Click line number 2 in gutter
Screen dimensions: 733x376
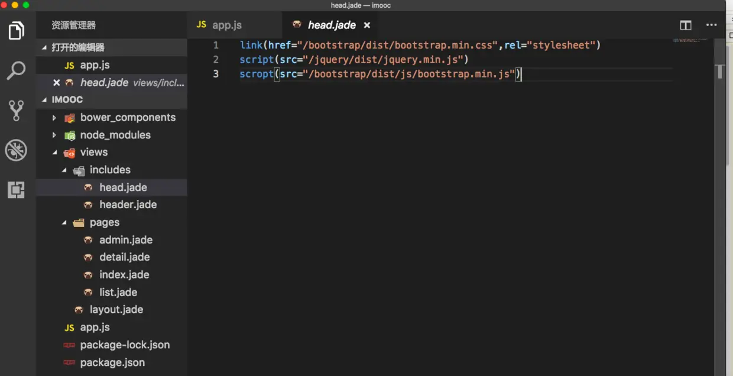216,60
